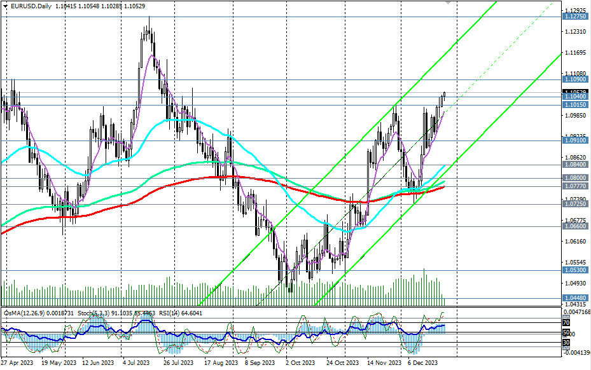Click the 1.09100 price level tag
The height and width of the screenshot is (370, 591).
coord(574,140)
